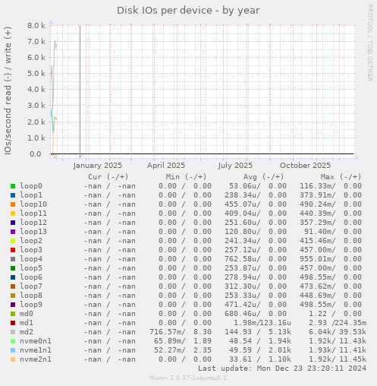This screenshot has height=386, width=377.
Task: Click the 'loop10' legend label
Action: click(x=33, y=204)
